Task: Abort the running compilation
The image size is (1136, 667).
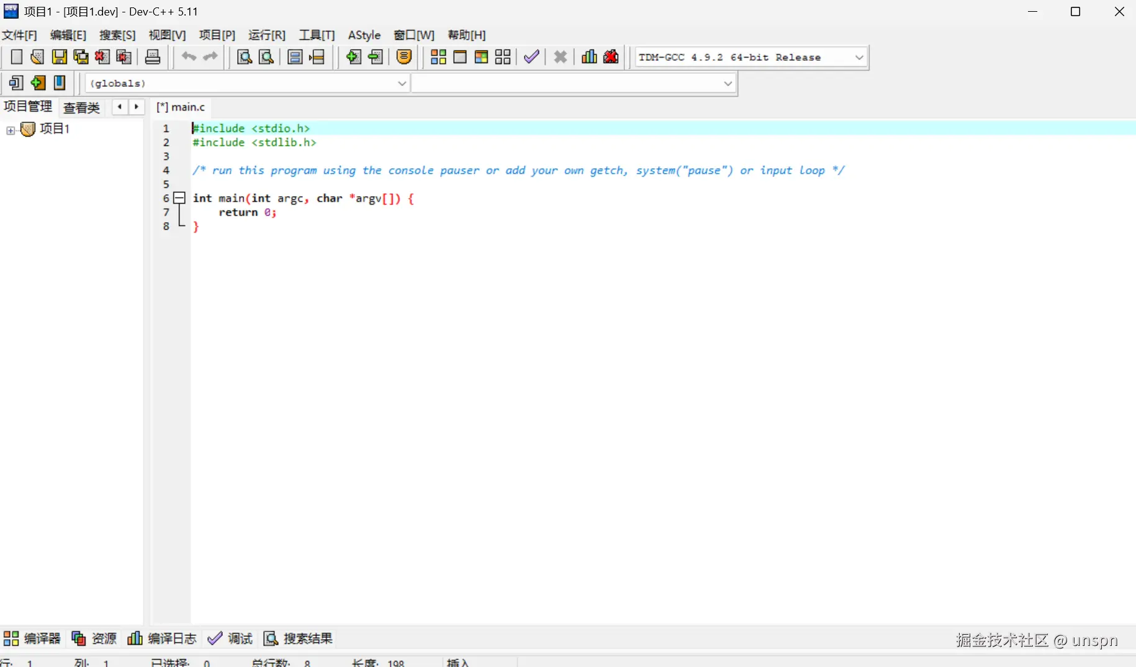Action: click(x=561, y=56)
